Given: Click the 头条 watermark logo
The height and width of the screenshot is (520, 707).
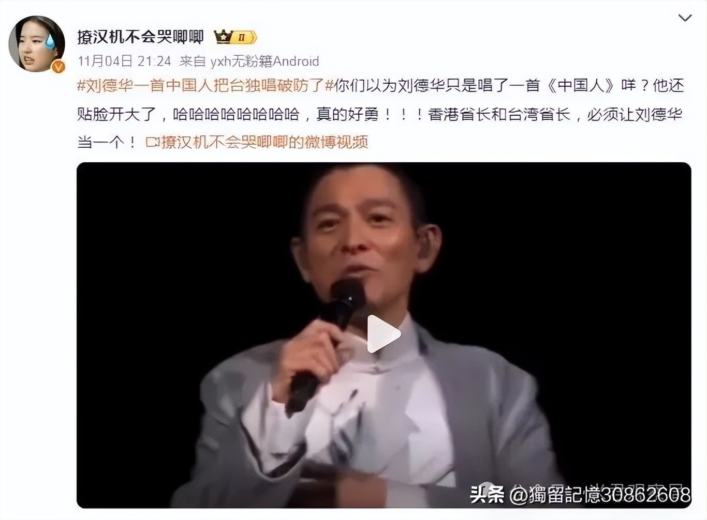Looking at the screenshot, I should 487,494.
